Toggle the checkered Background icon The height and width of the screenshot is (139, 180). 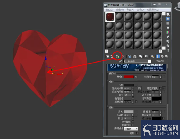pos(168,23)
